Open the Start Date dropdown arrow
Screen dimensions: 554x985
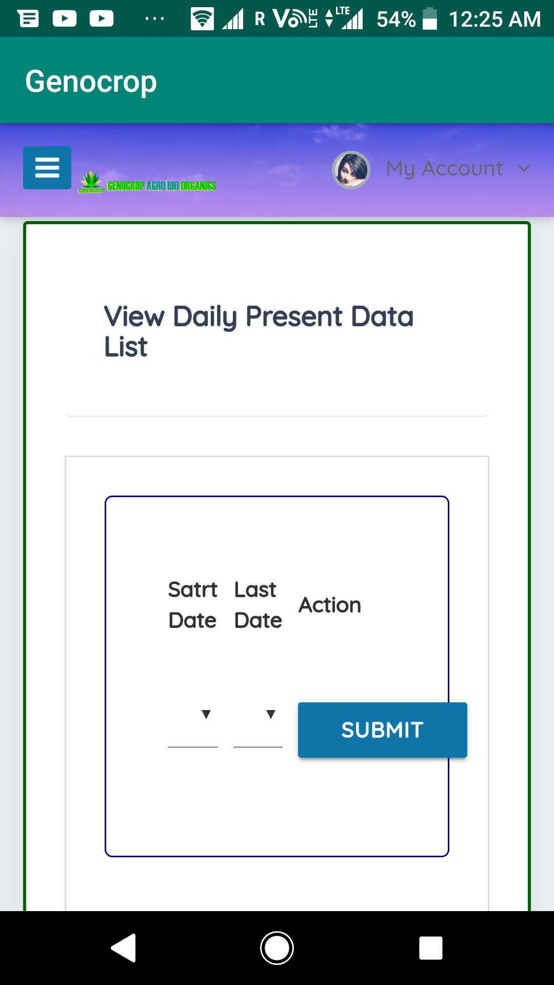pyautogui.click(x=206, y=714)
